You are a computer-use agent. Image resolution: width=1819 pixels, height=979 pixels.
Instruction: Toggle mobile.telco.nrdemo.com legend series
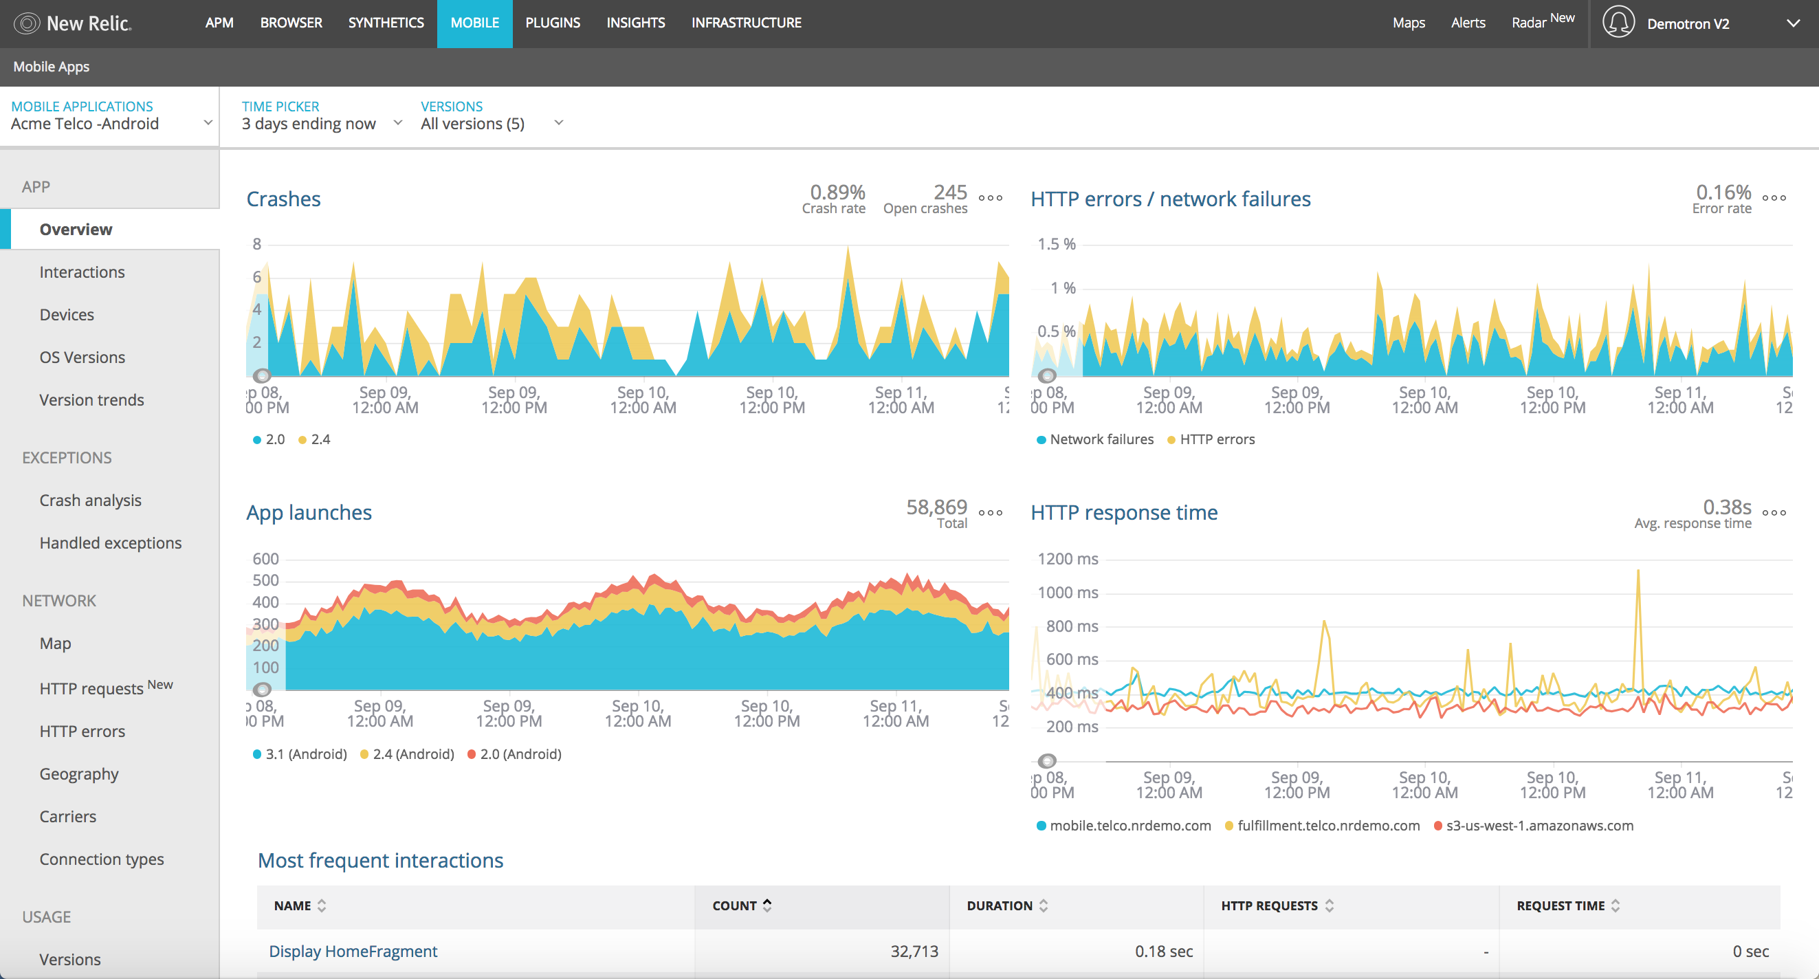pyautogui.click(x=1123, y=826)
